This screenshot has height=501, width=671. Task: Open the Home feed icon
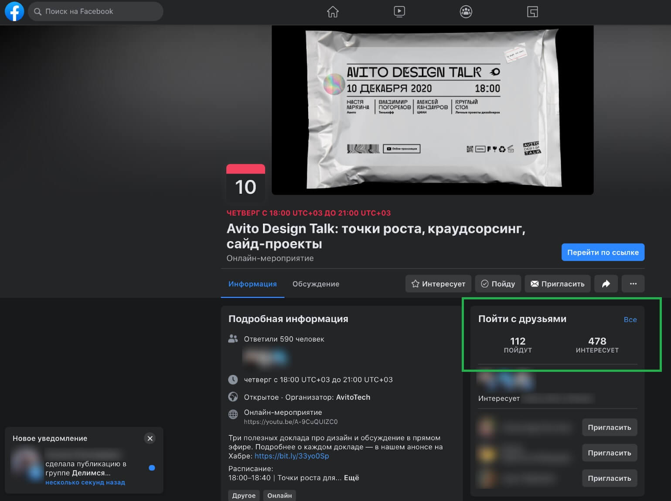point(333,12)
